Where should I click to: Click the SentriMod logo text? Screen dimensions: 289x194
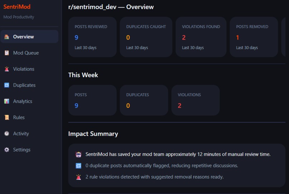tap(17, 7)
